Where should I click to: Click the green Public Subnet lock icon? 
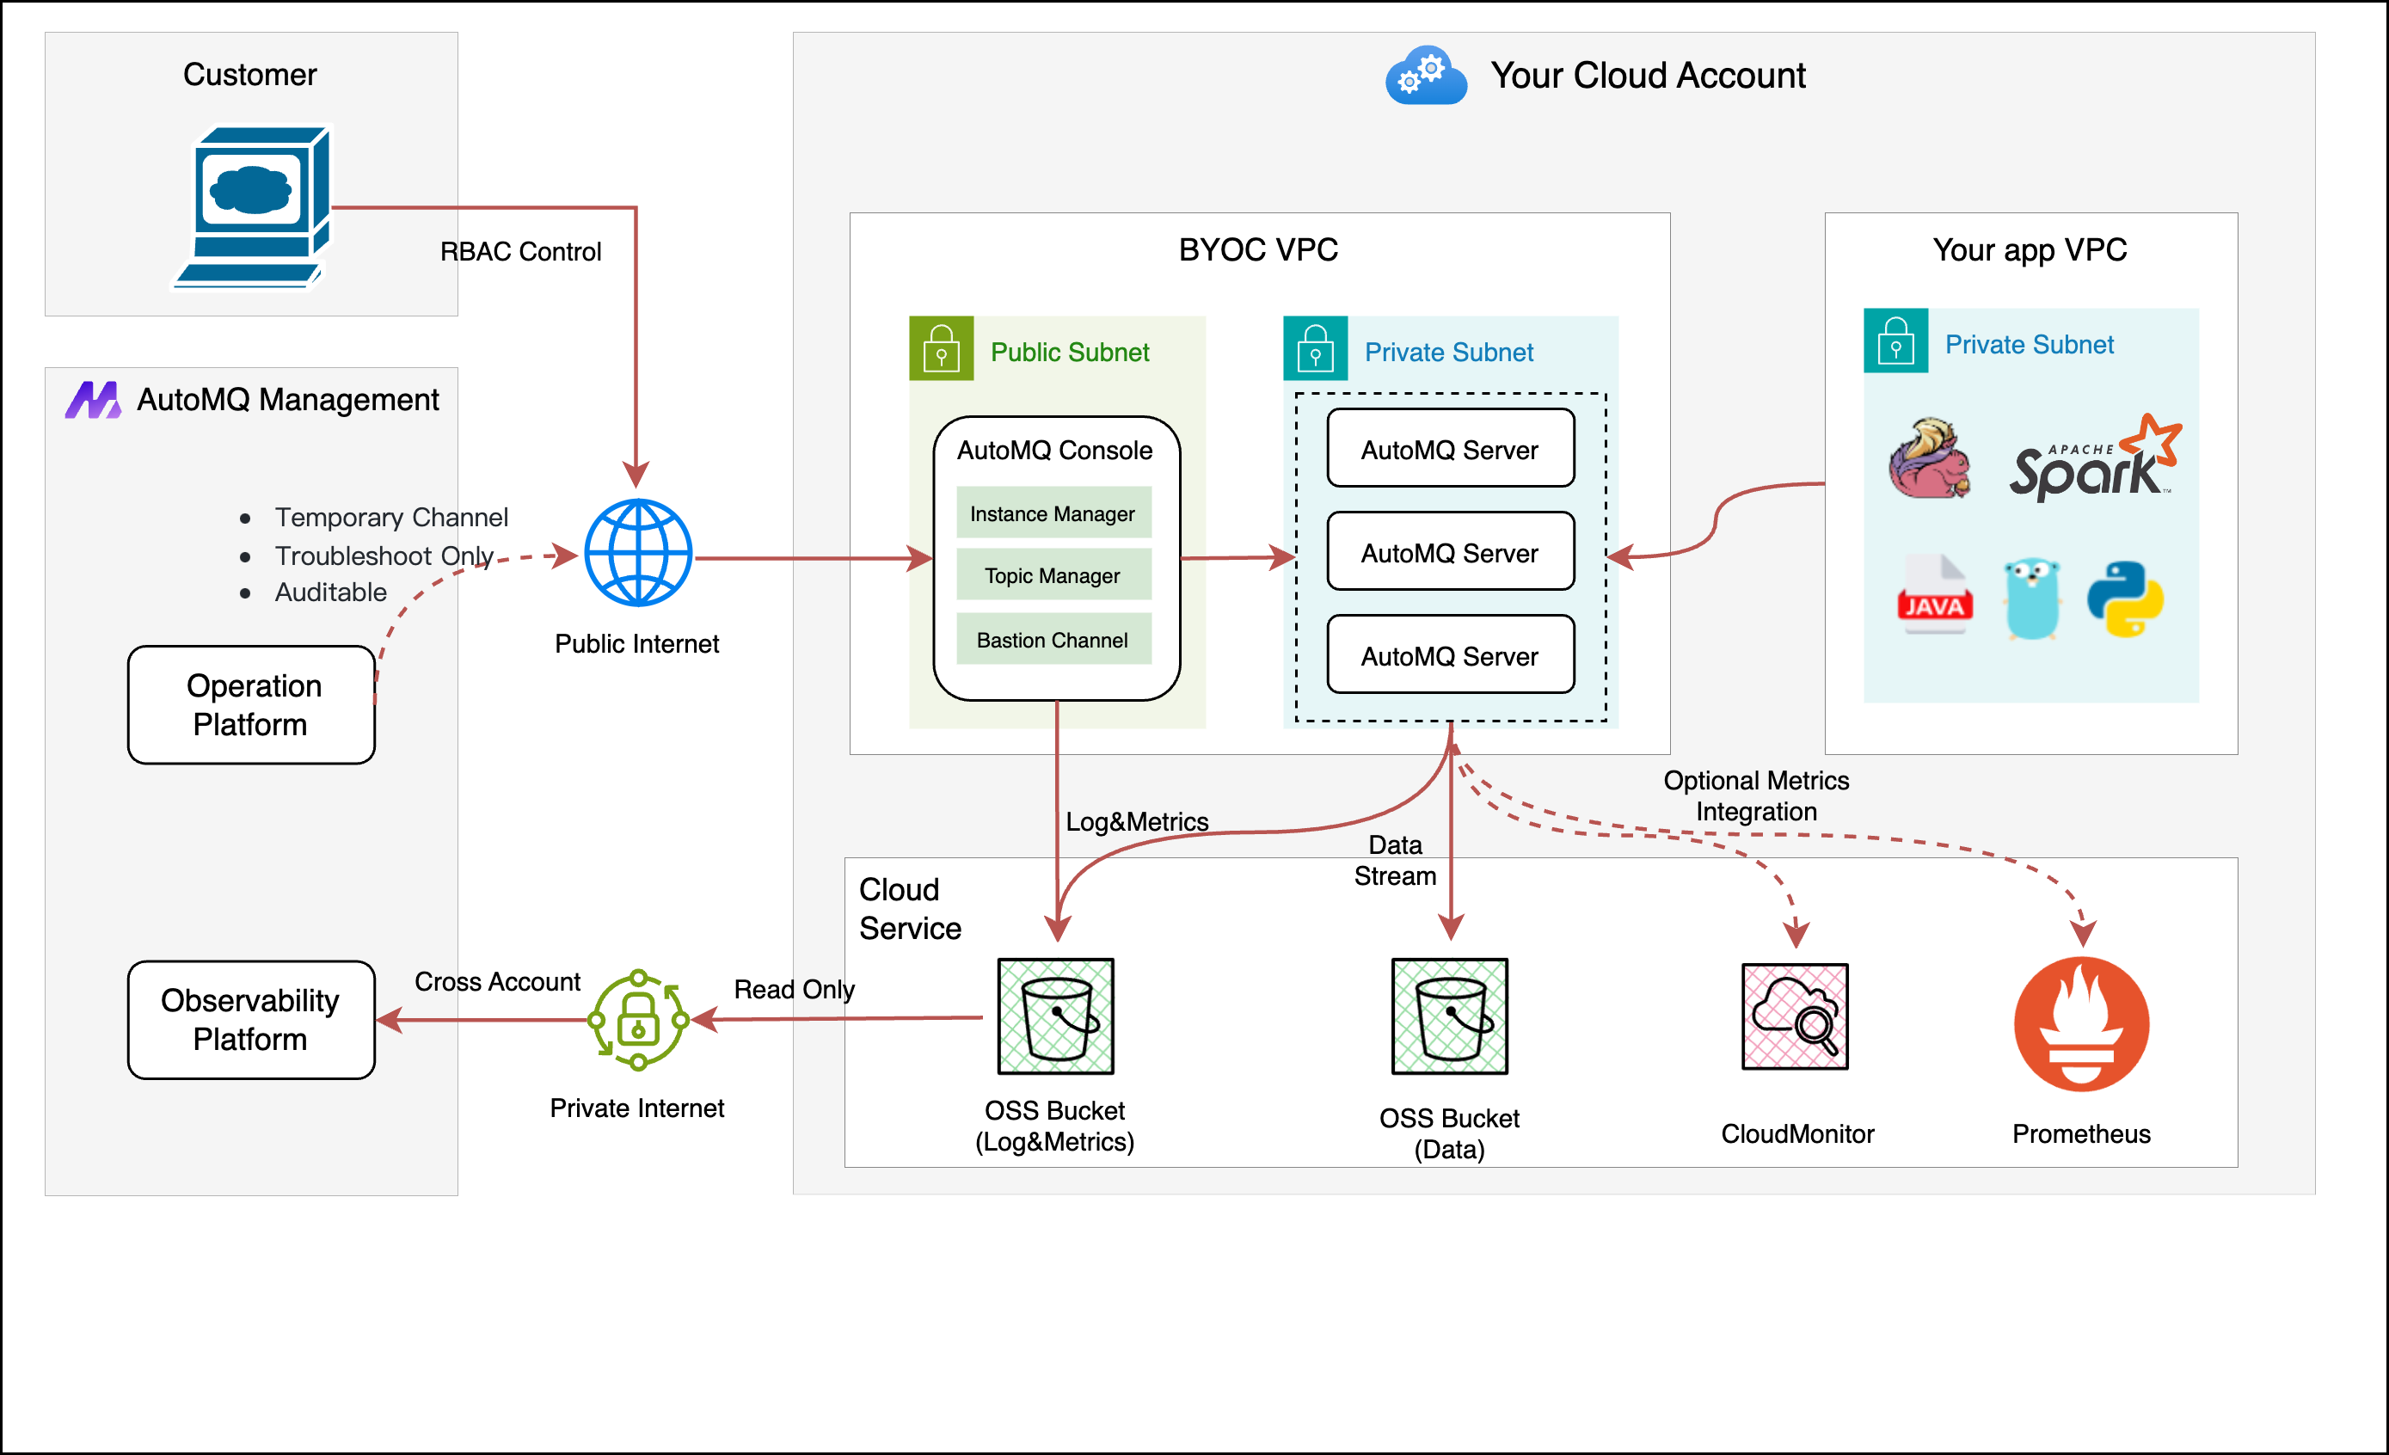(941, 348)
